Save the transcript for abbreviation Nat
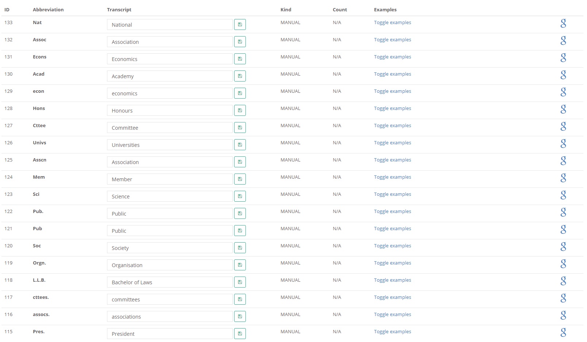The height and width of the screenshot is (342, 587). [240, 24]
